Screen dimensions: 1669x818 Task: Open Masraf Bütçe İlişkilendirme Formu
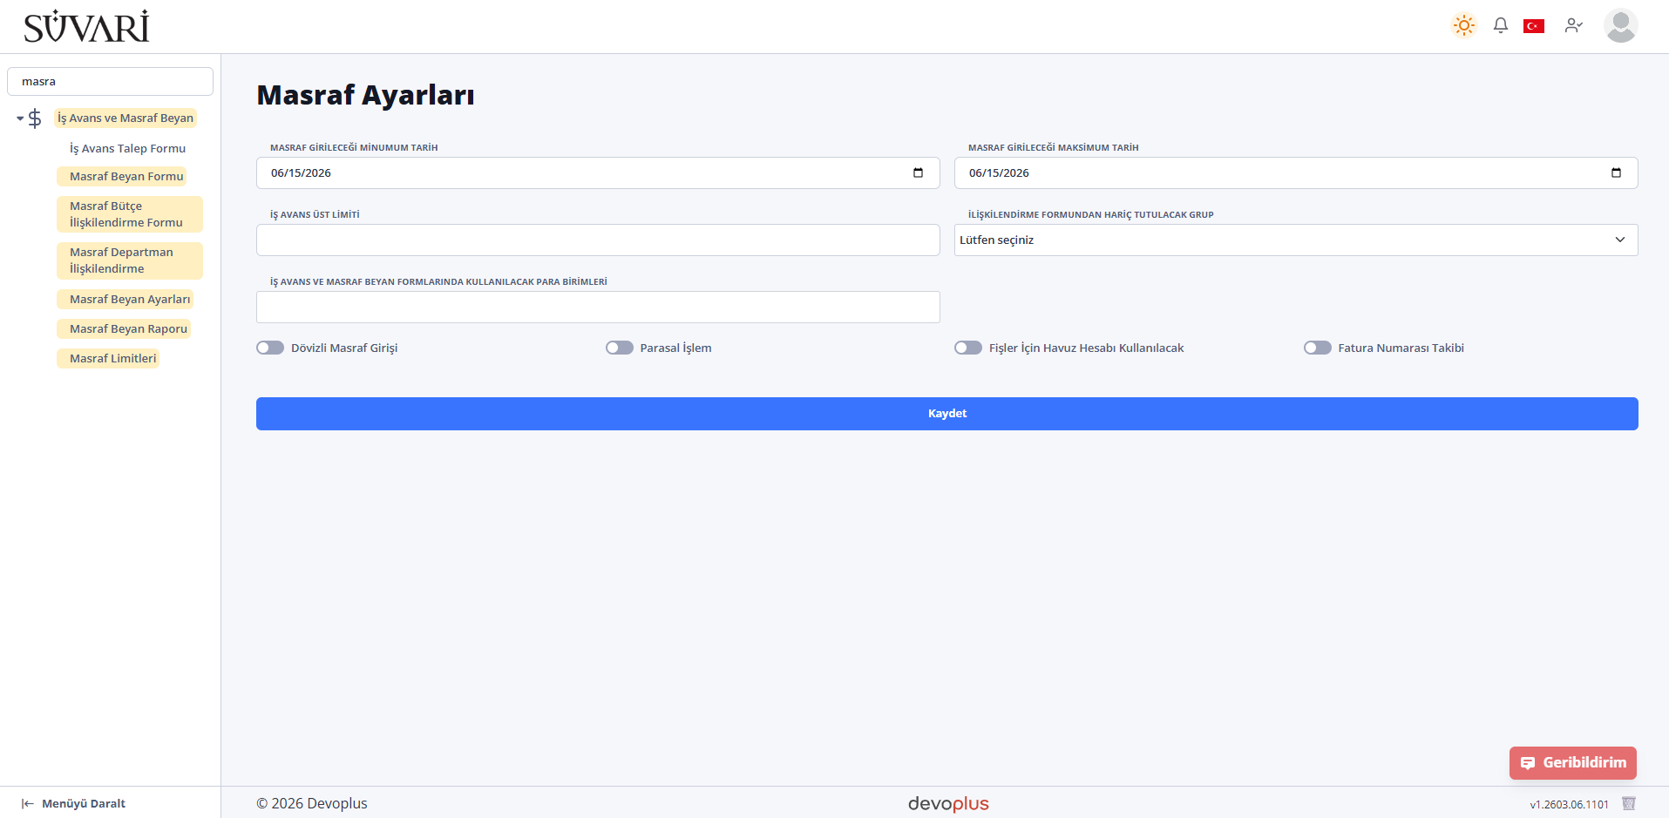point(129,214)
